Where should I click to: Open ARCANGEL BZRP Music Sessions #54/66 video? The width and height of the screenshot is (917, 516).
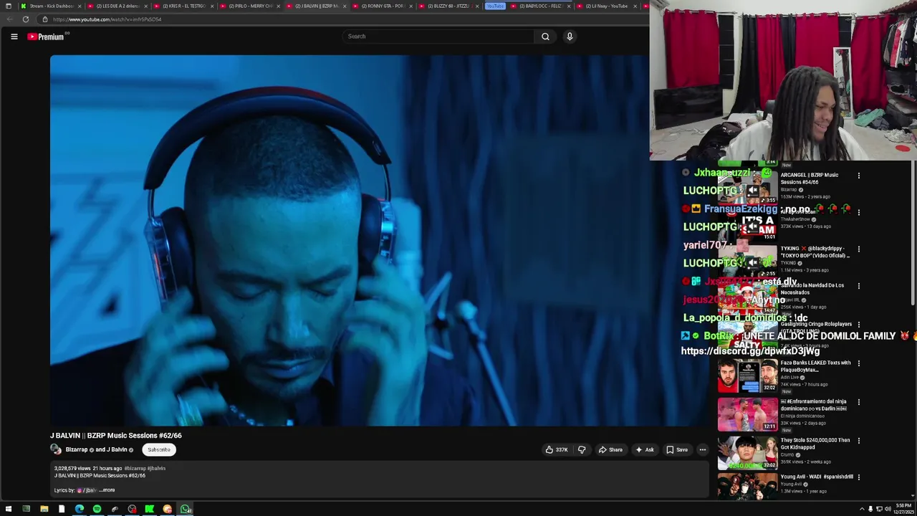point(810,178)
